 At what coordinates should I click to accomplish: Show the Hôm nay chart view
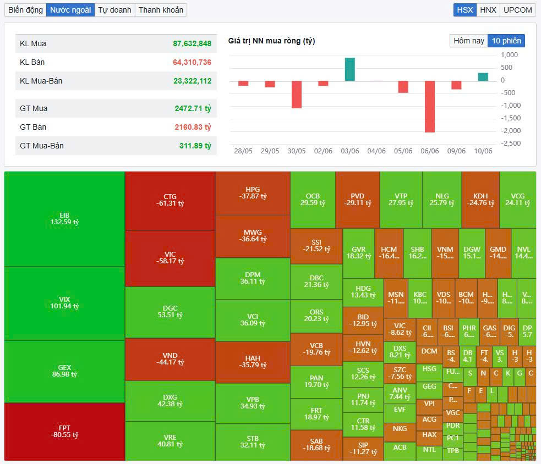click(468, 41)
